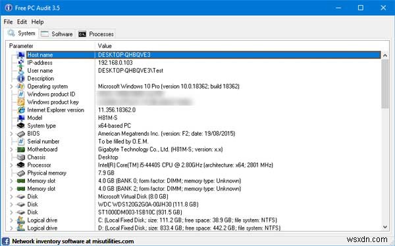Click the System type chip icon
The height and width of the screenshot is (246, 395).
pos(21,125)
